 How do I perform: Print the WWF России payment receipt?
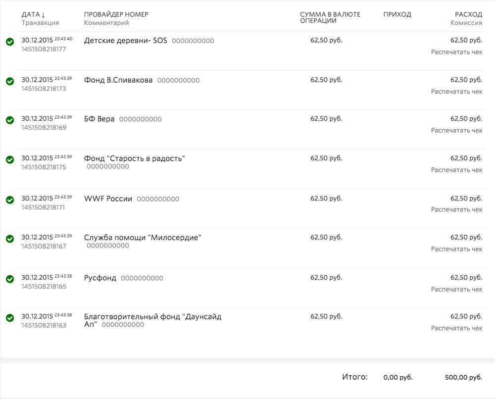click(x=456, y=209)
